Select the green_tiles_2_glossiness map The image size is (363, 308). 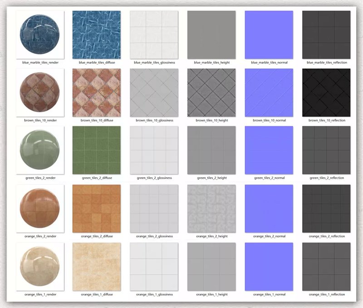click(x=154, y=150)
